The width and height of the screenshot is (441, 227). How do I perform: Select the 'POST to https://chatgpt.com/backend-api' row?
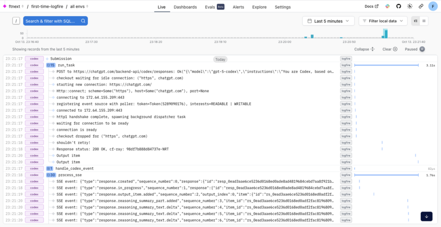(220, 71)
